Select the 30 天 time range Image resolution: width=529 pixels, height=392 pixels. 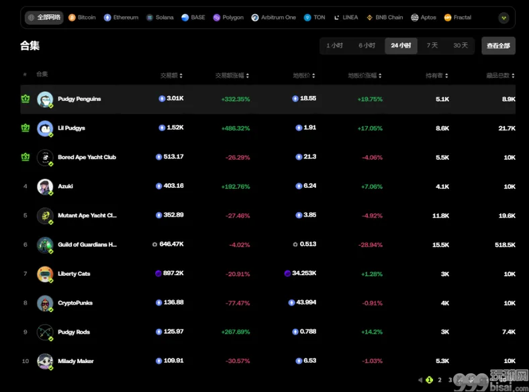pyautogui.click(x=461, y=46)
